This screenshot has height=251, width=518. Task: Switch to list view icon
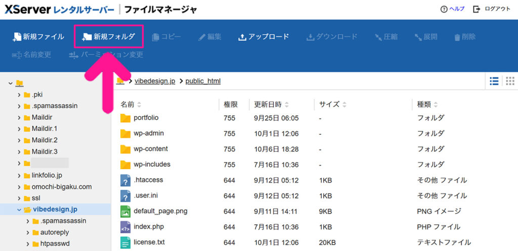[494, 81]
